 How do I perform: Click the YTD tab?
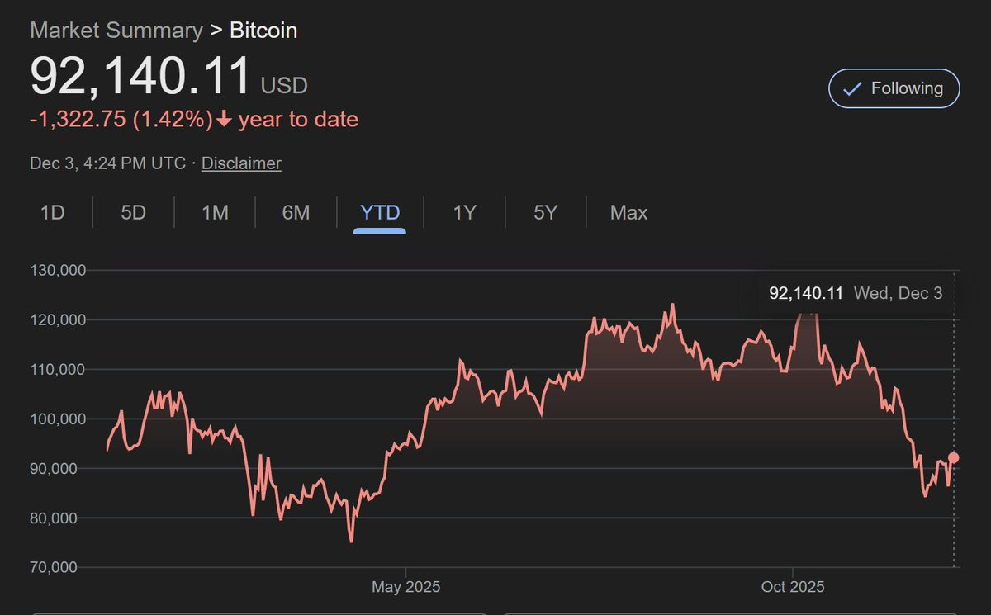click(380, 213)
